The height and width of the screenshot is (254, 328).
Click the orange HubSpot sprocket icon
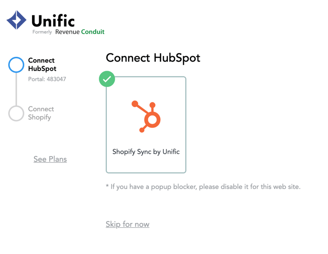[x=146, y=116]
